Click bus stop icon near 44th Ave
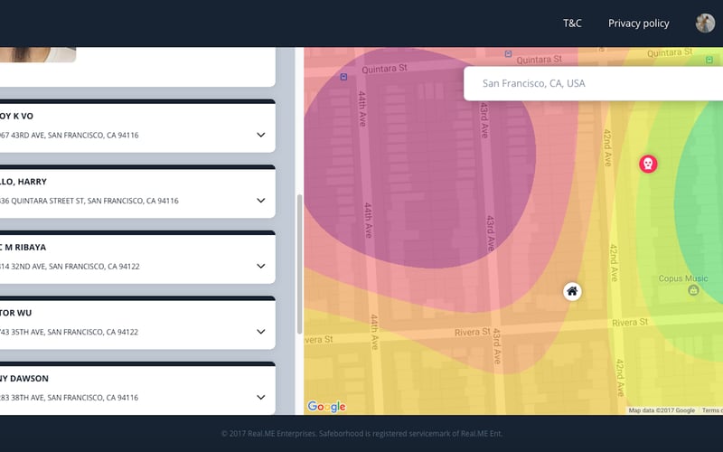Viewport: 723px width, 452px height. pyautogui.click(x=343, y=77)
